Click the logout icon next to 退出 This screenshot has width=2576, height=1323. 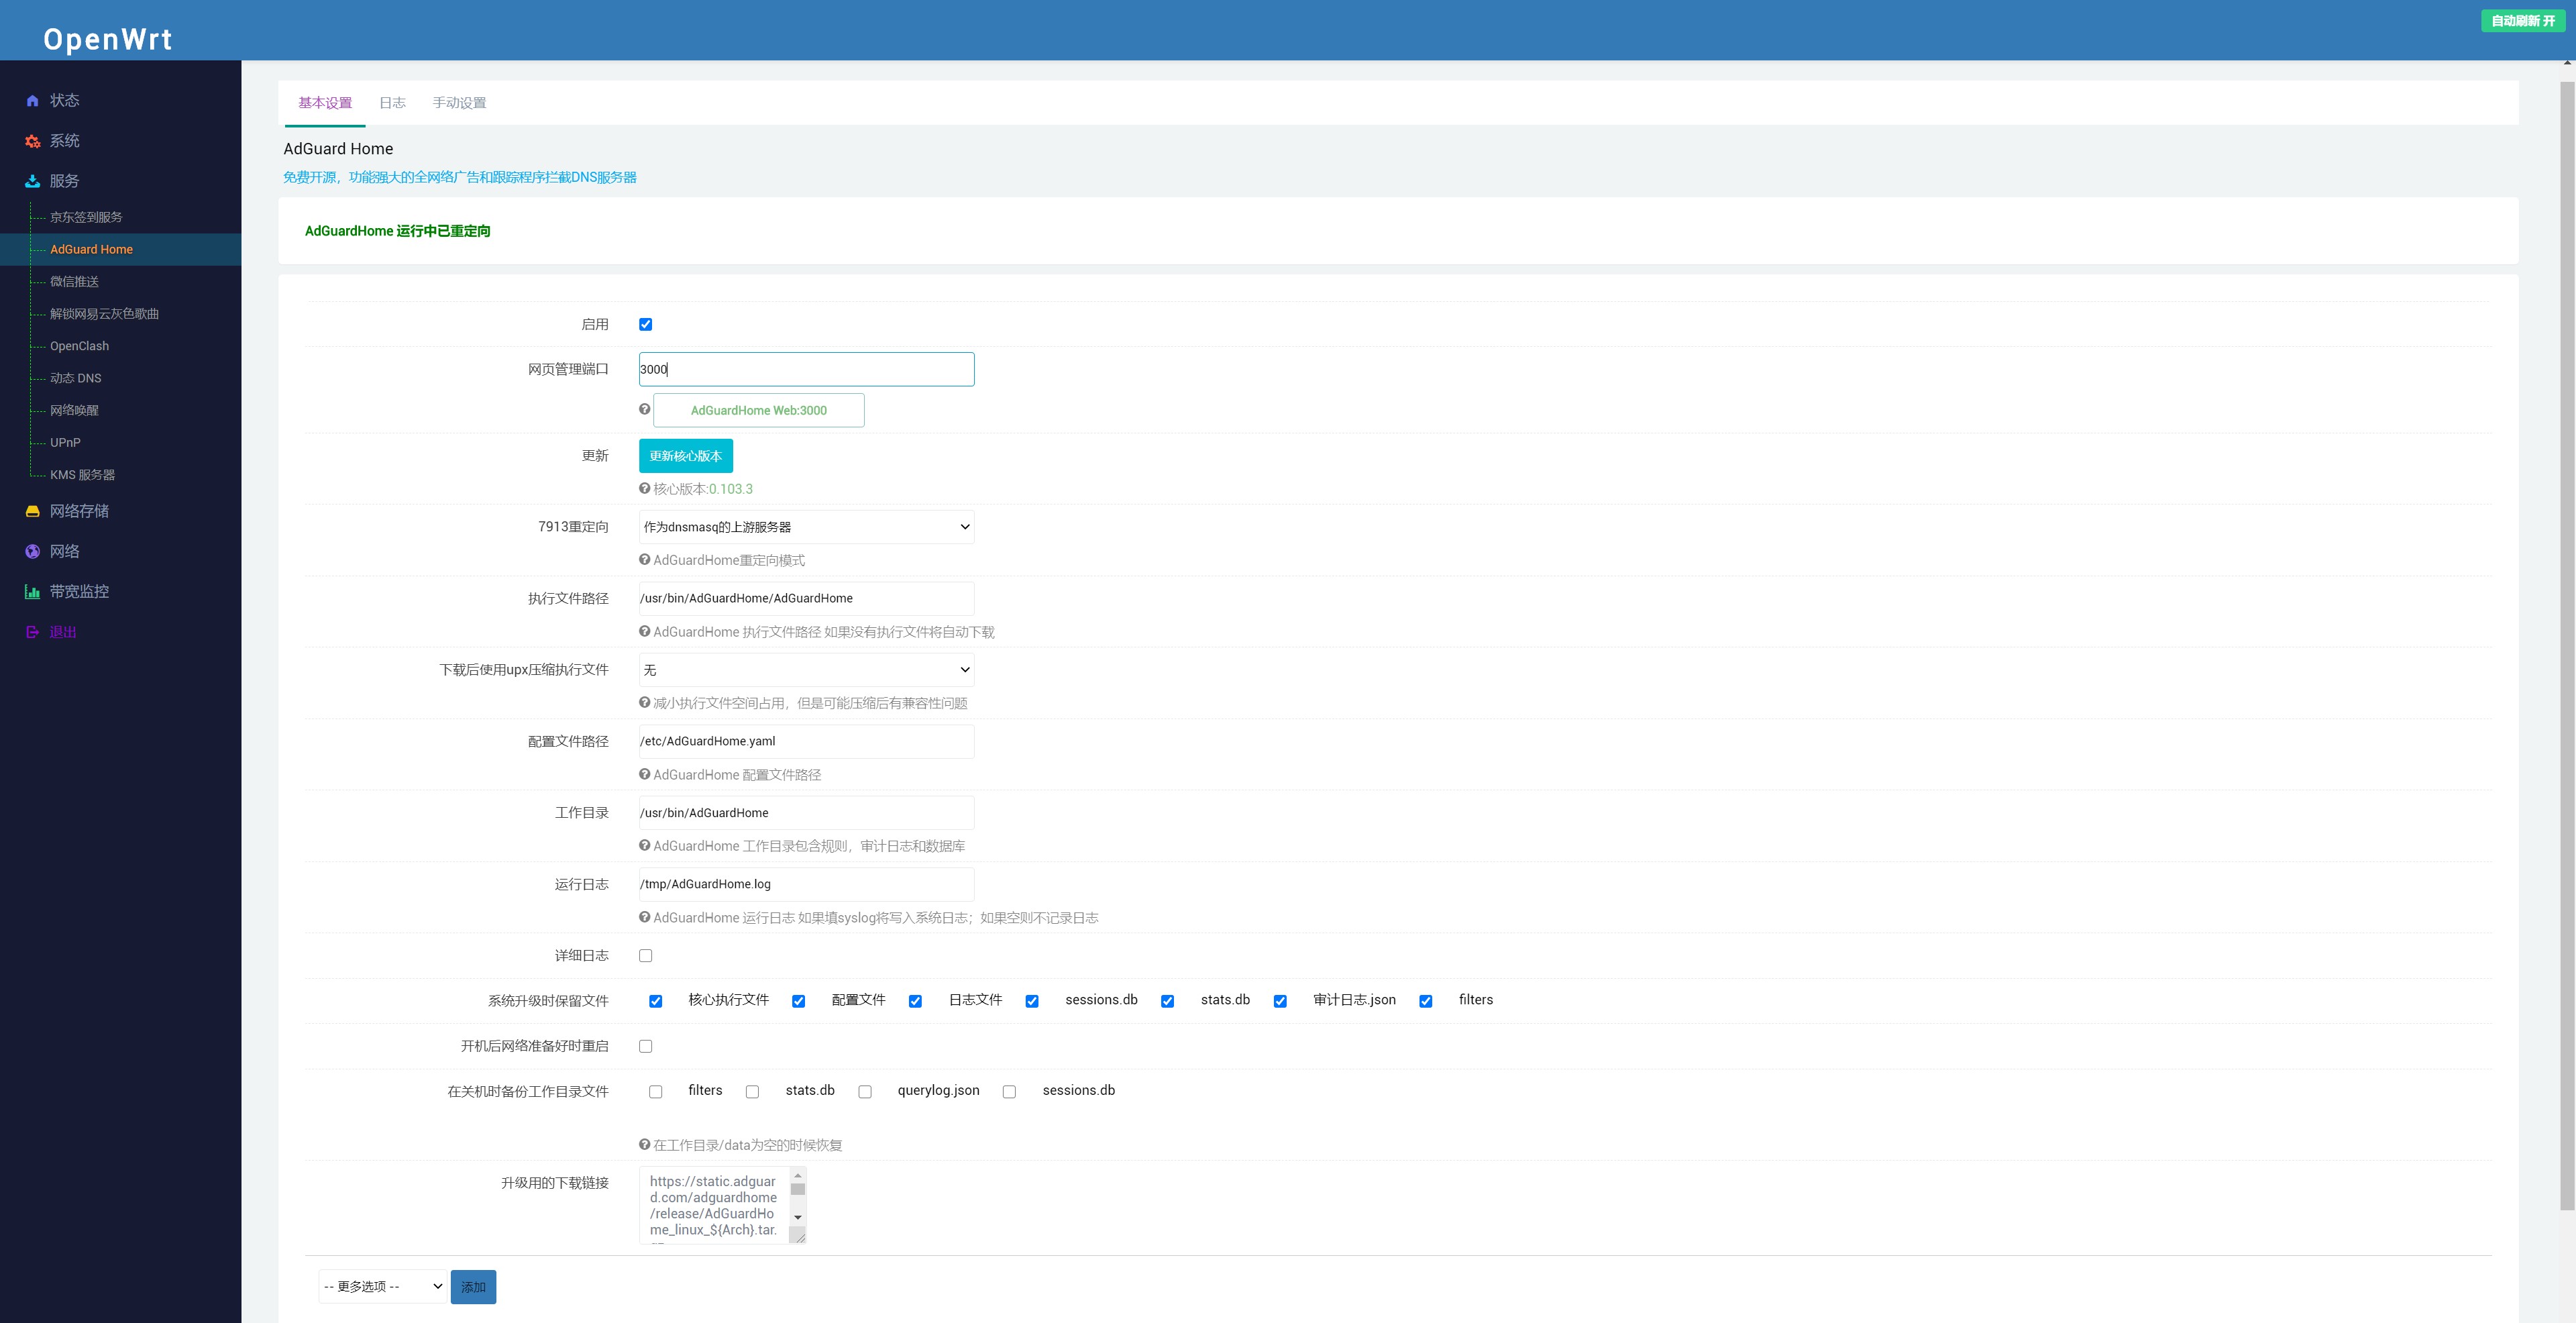tap(33, 632)
